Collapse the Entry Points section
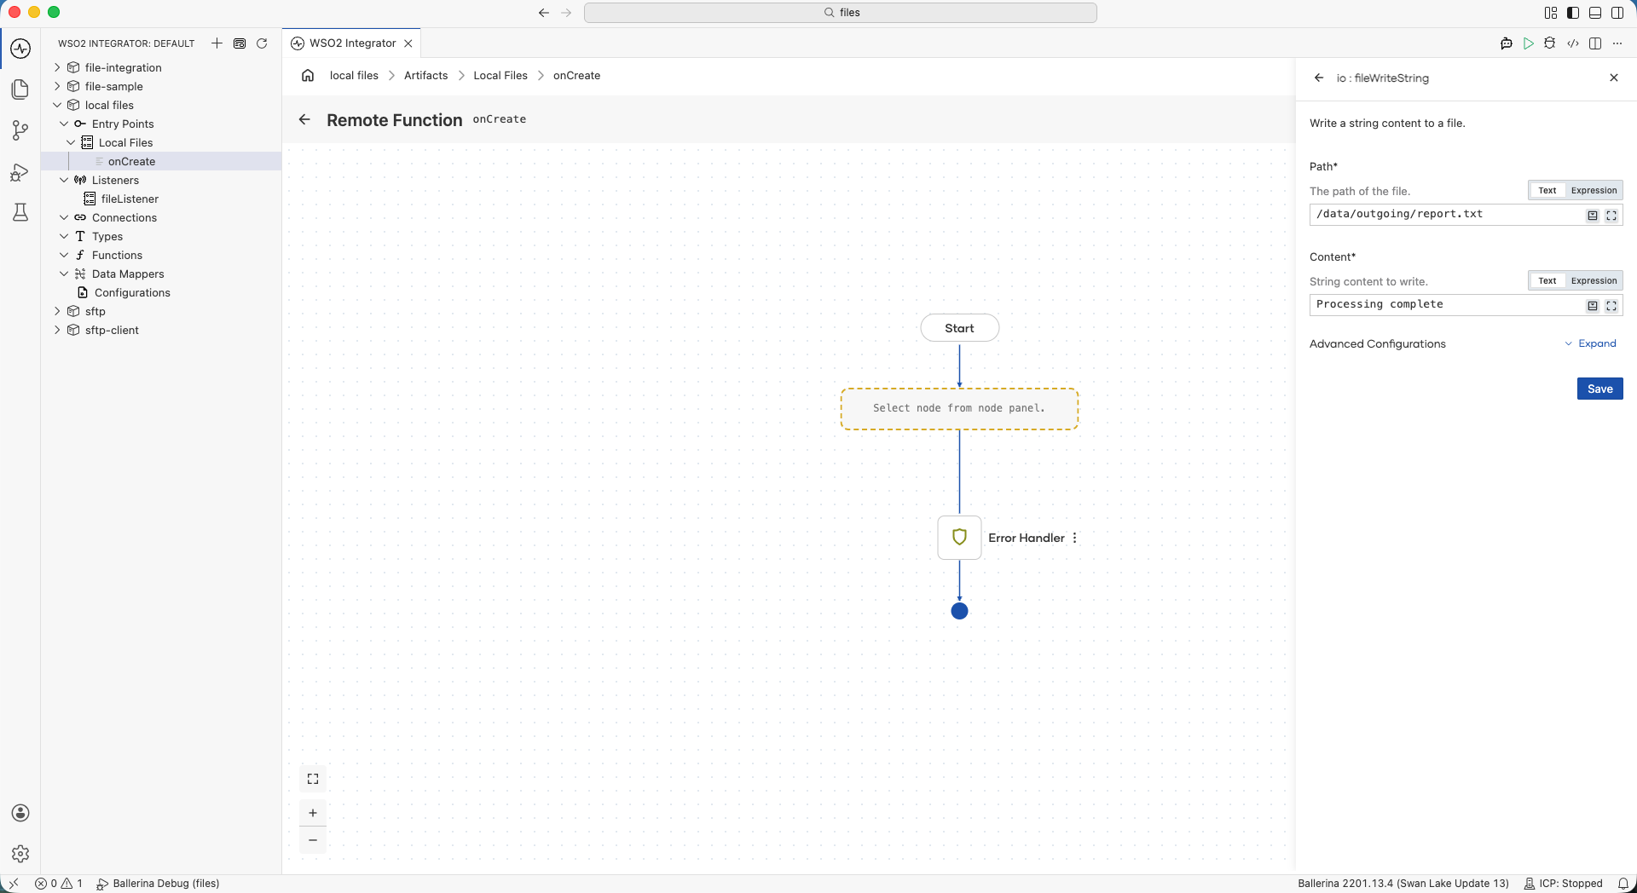Viewport: 1637px width, 893px height. (x=64, y=124)
